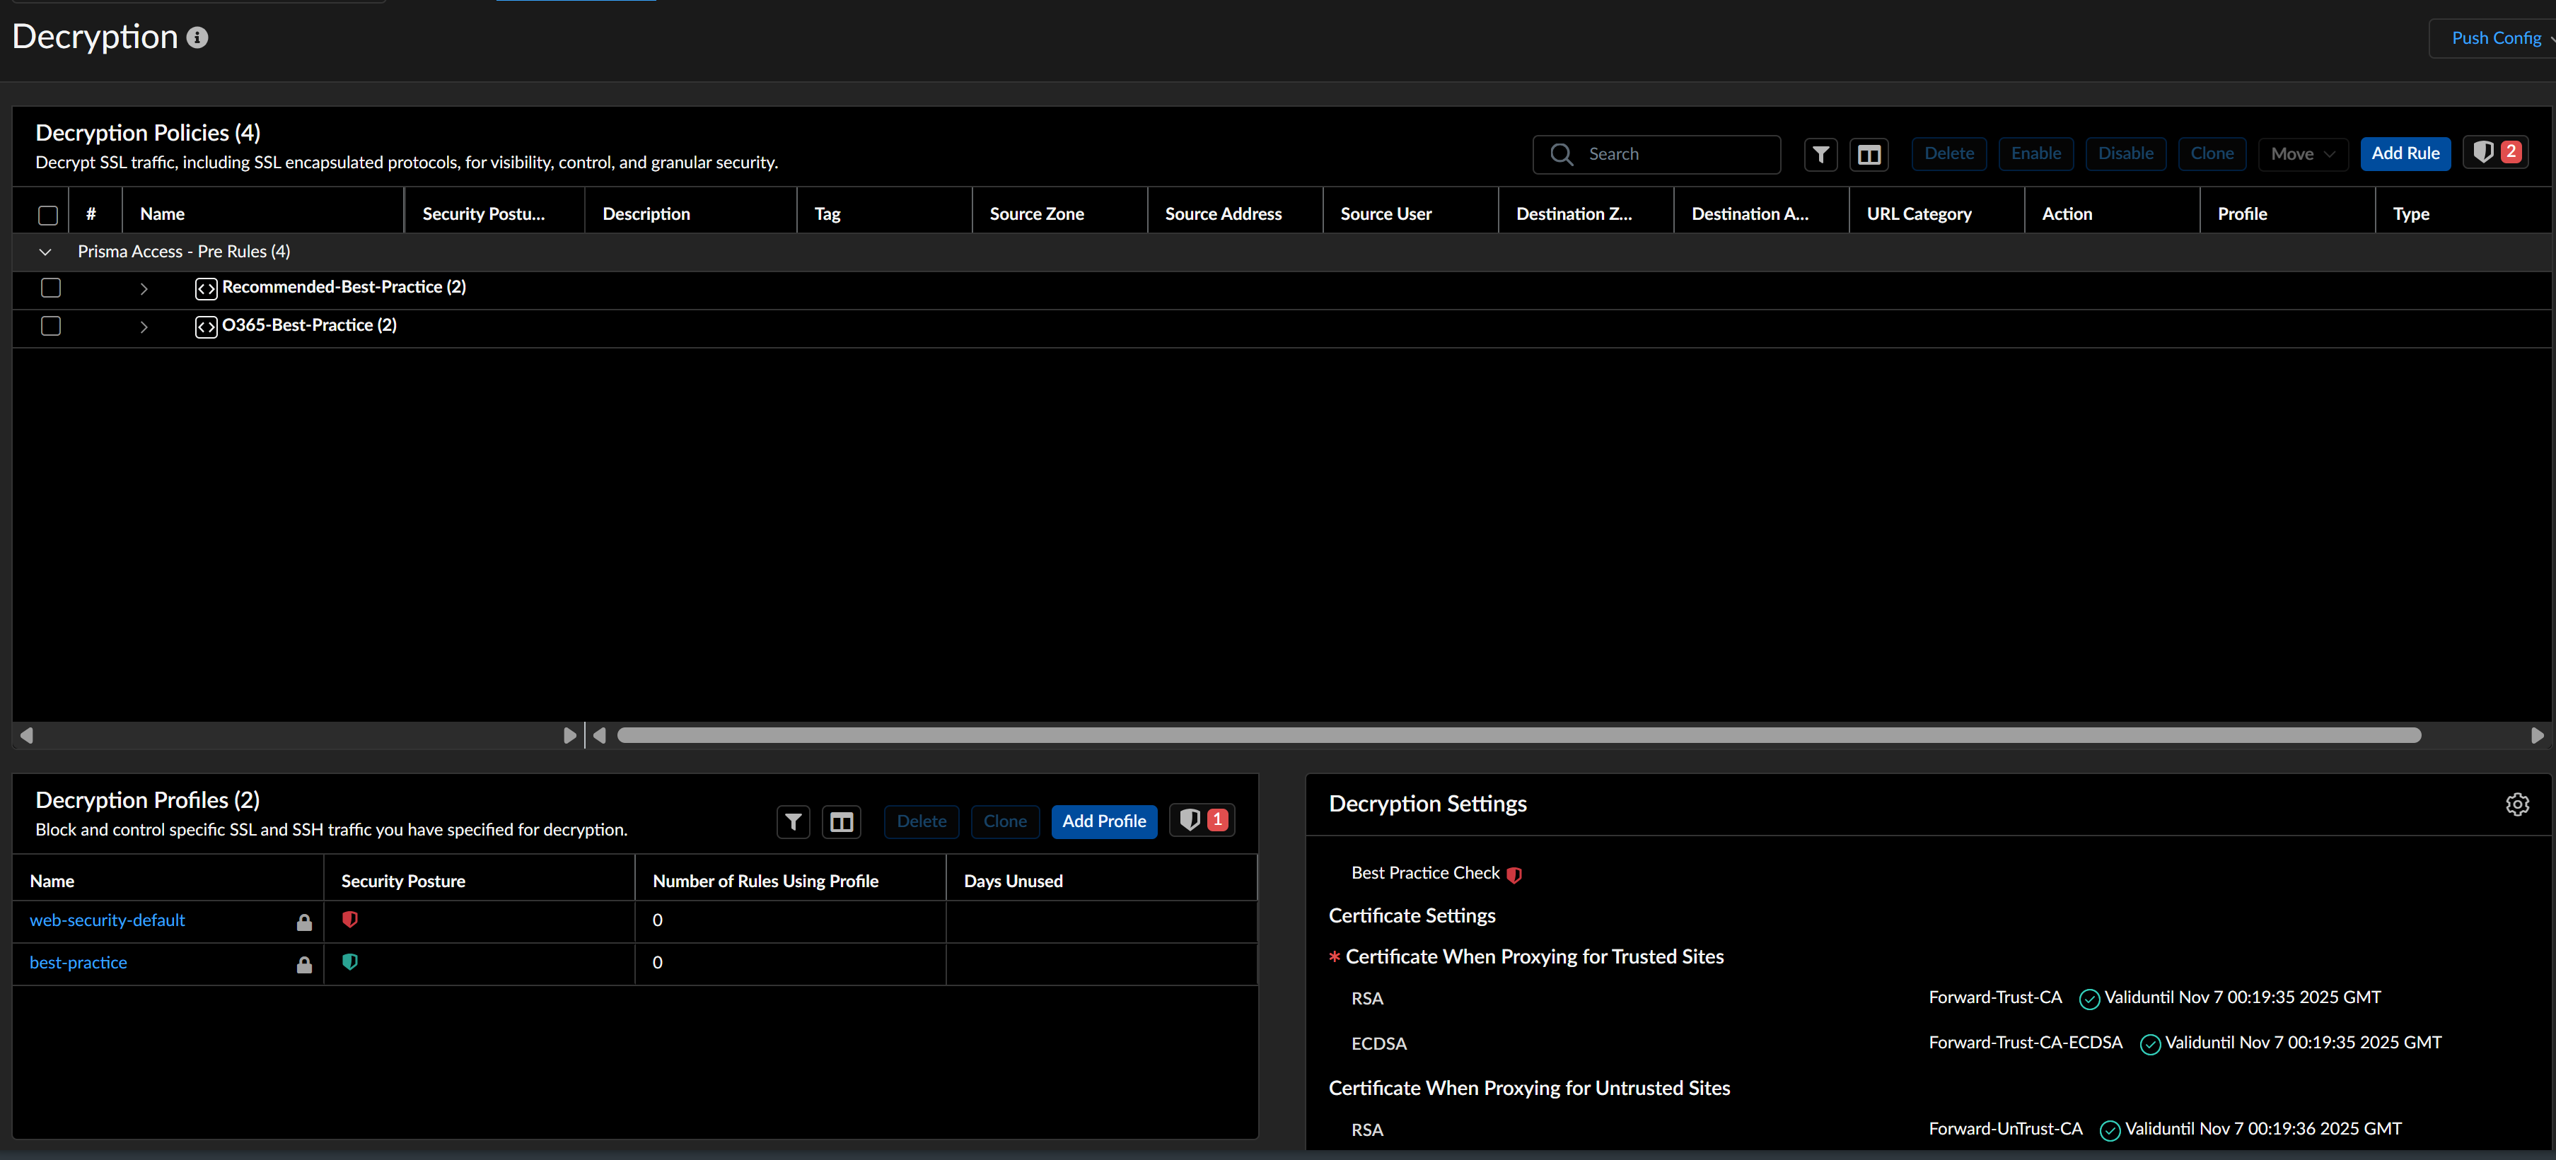This screenshot has height=1160, width=2556.
Task: Click the Decryption info icon
Action: [x=197, y=37]
